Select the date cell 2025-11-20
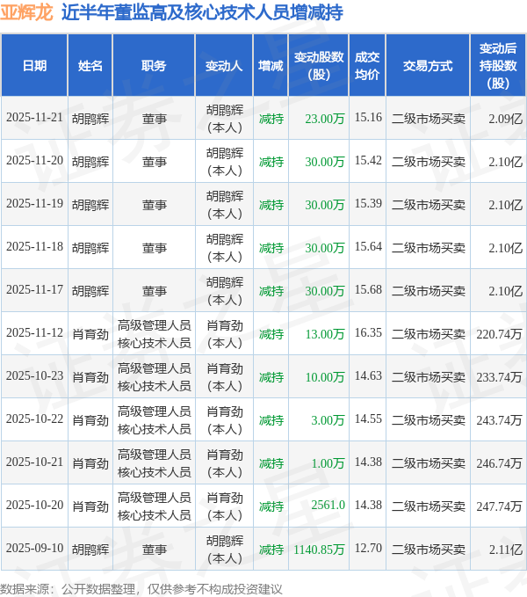 coord(34,160)
